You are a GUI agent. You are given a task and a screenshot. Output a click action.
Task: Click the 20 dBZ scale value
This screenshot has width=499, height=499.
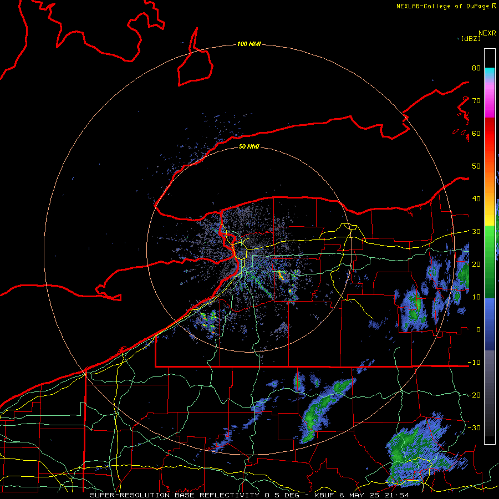click(x=476, y=264)
